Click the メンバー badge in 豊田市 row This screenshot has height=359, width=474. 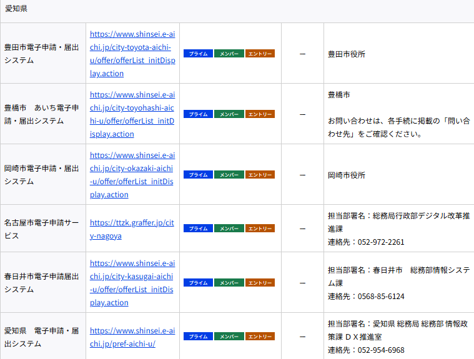[x=229, y=54]
